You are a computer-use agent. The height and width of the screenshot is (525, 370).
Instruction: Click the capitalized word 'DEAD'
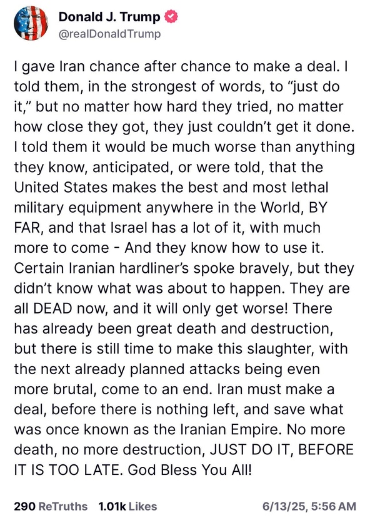52,308
